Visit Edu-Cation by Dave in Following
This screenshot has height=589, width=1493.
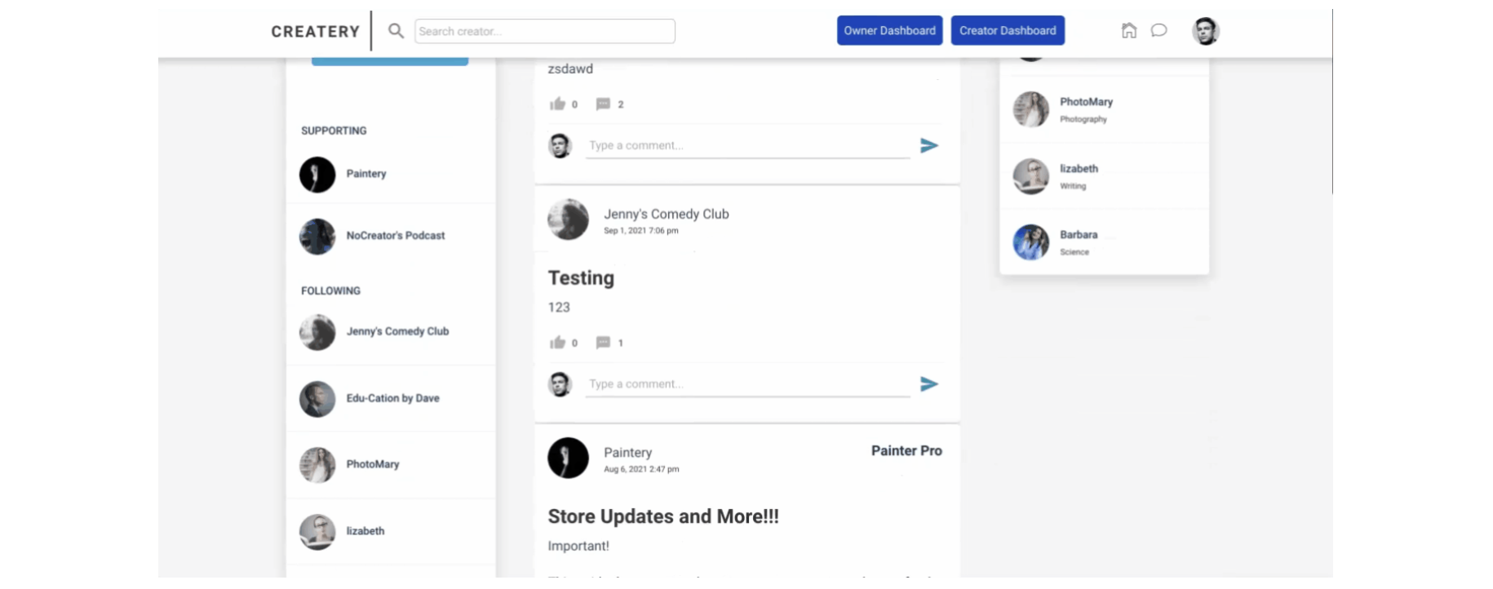[x=392, y=398]
